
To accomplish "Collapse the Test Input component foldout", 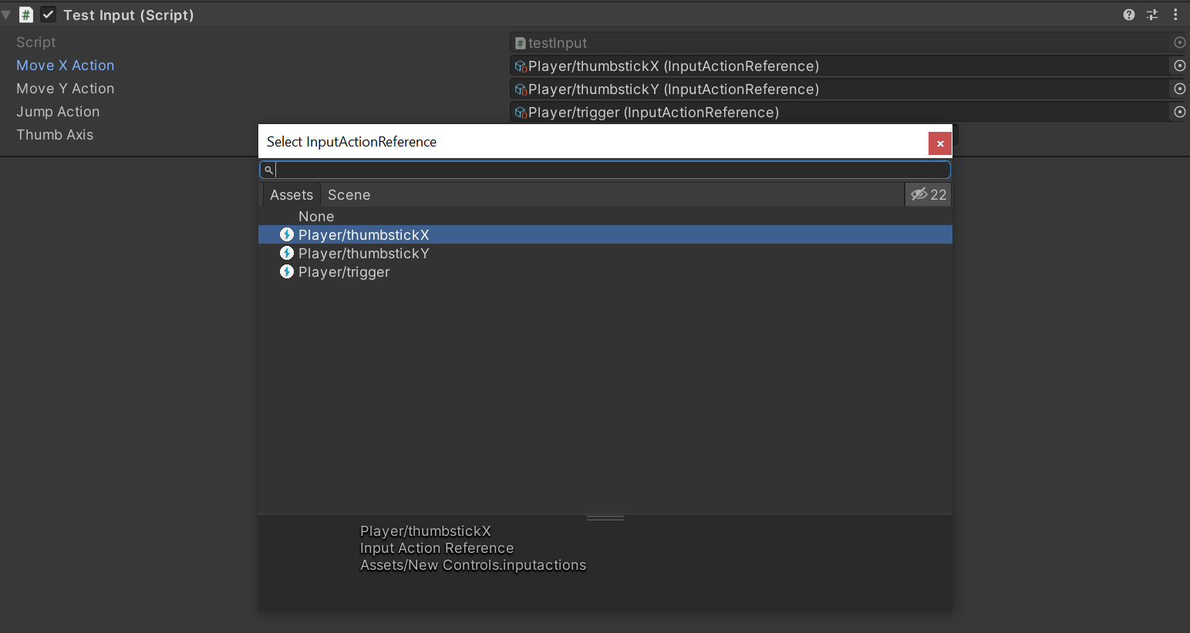I will pyautogui.click(x=6, y=15).
